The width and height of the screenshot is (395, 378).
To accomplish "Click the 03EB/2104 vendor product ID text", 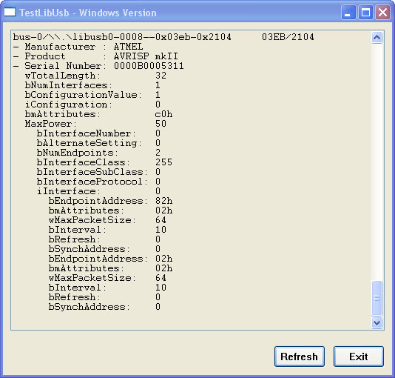I will pyautogui.click(x=288, y=37).
